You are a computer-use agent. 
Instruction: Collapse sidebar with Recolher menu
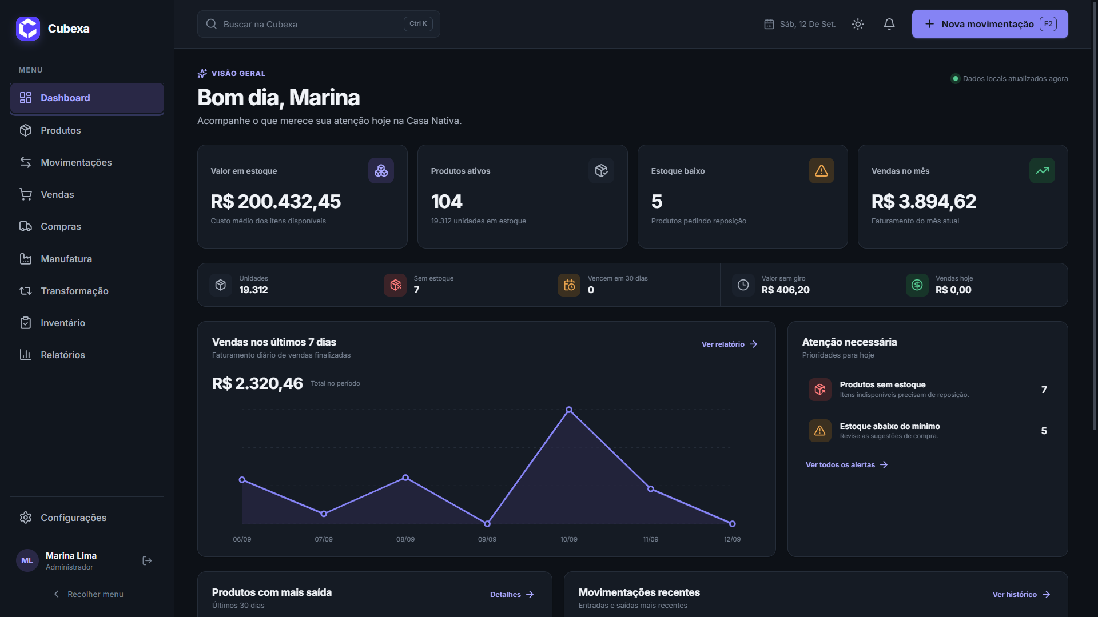pos(87,594)
